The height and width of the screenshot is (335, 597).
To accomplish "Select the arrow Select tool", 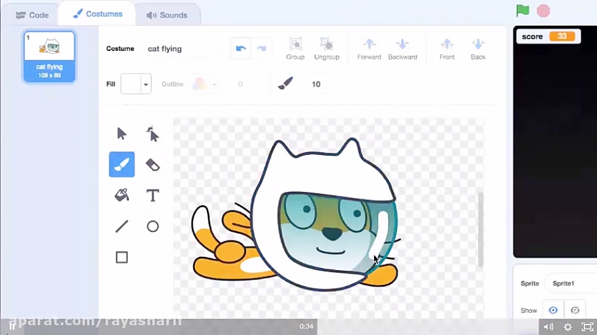I will [121, 134].
